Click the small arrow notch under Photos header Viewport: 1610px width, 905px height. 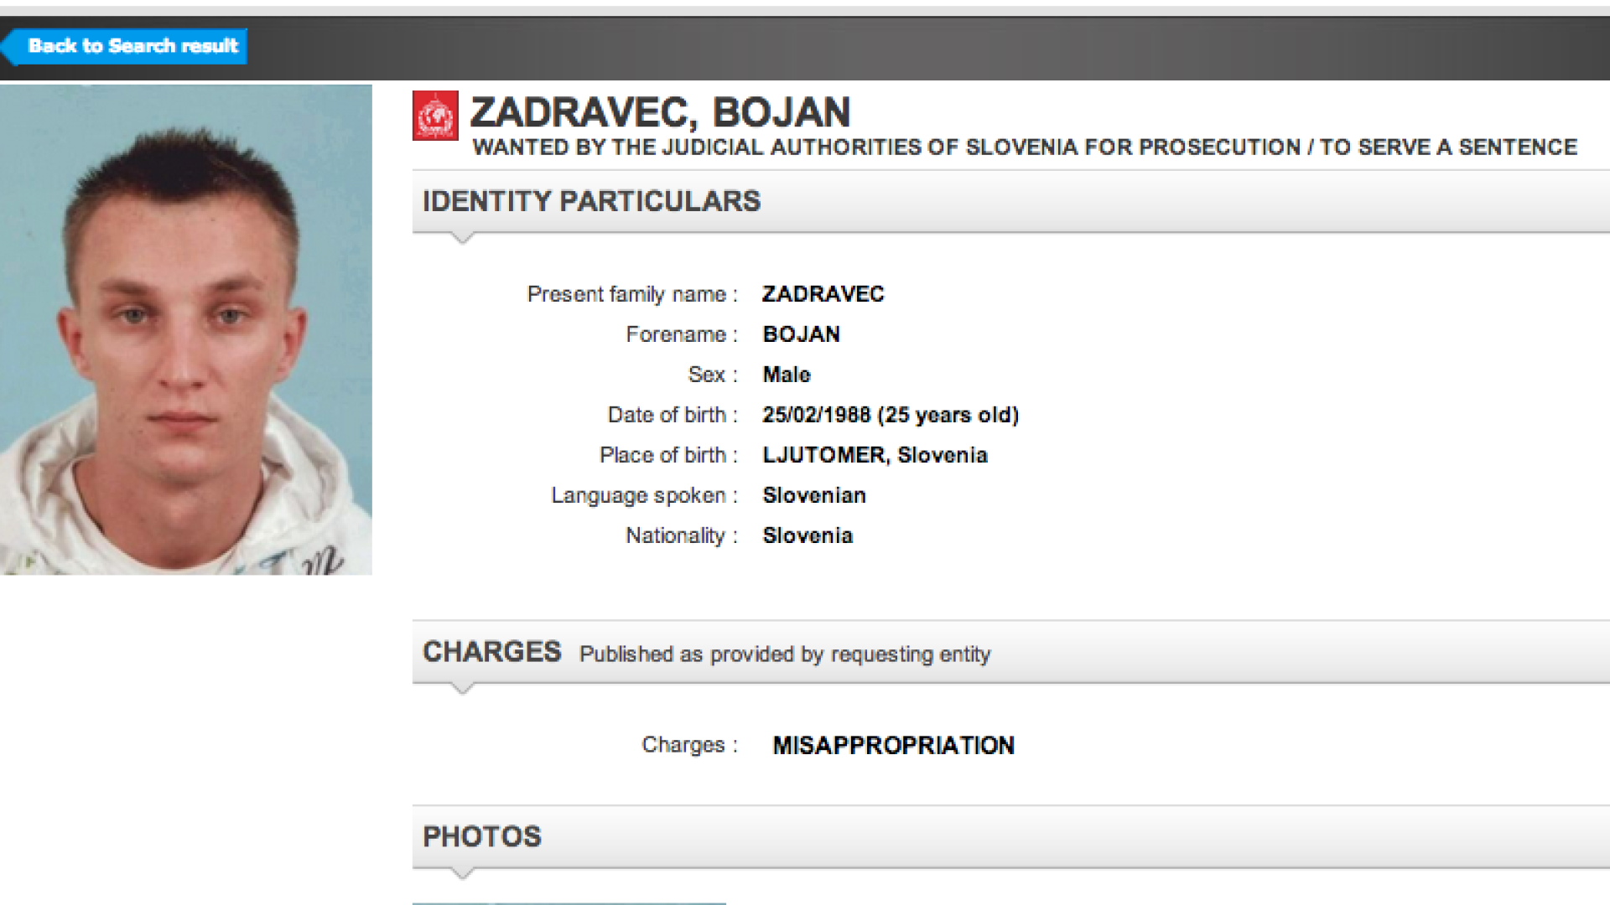[x=462, y=873]
